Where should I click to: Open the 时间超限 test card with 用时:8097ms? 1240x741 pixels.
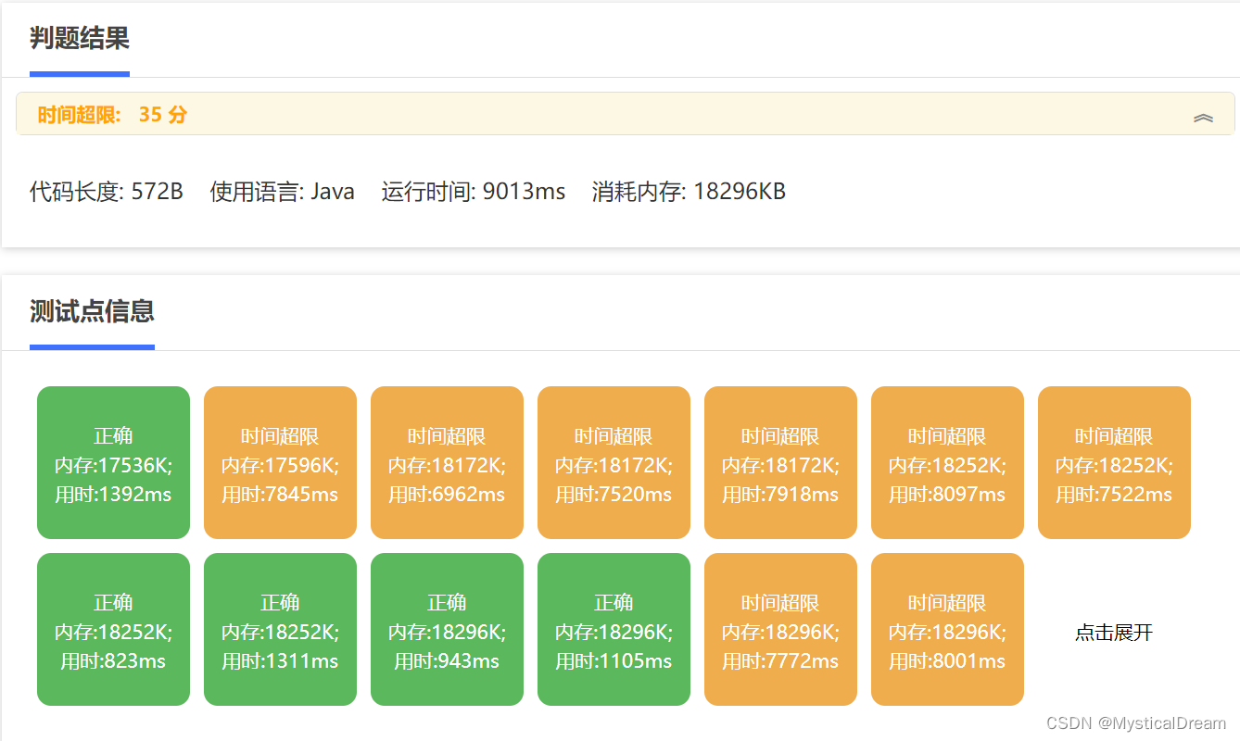click(947, 462)
